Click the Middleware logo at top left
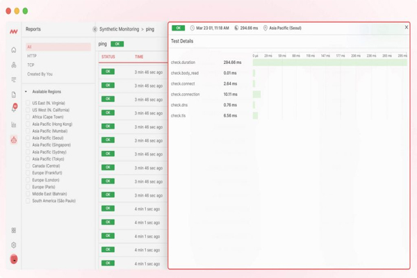This screenshot has height=278, width=417. point(14,30)
